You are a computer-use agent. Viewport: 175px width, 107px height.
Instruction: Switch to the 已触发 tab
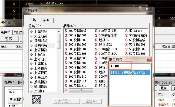click(x=18, y=33)
